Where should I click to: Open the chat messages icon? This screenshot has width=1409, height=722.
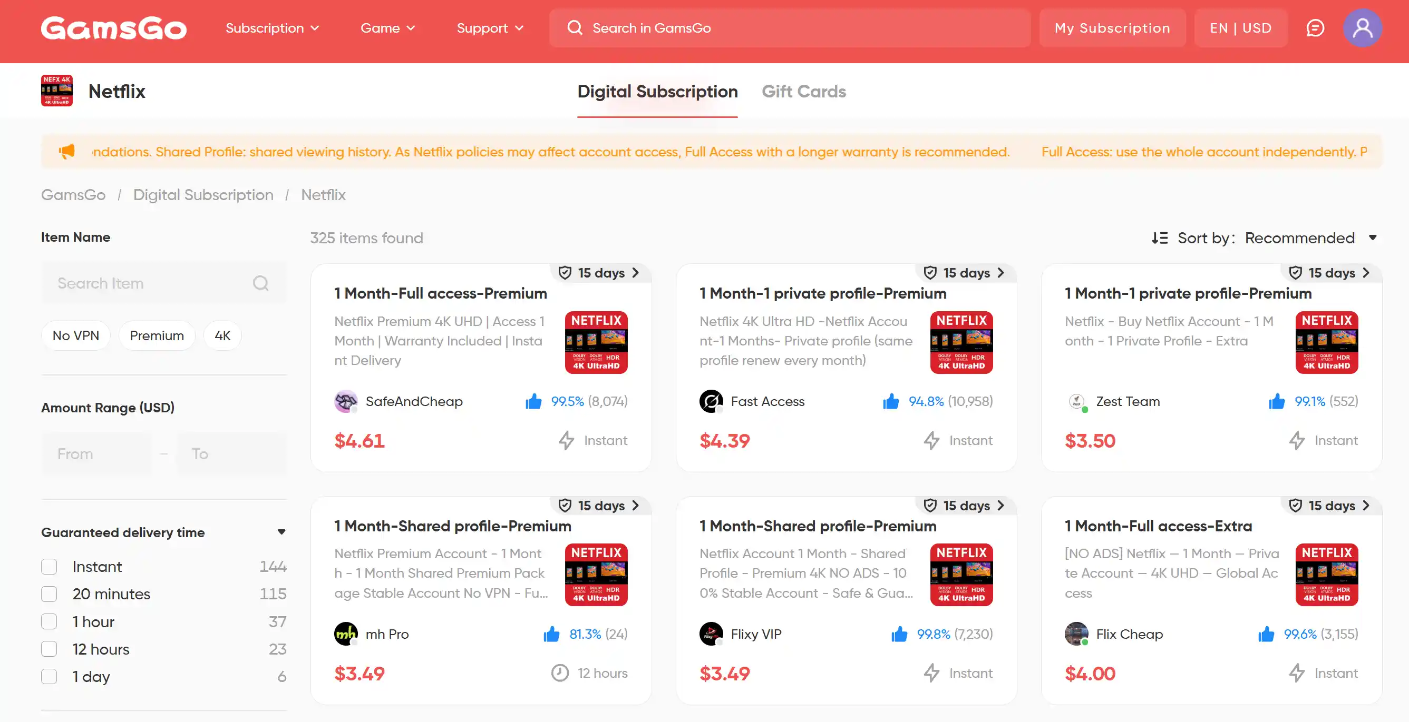click(1315, 28)
